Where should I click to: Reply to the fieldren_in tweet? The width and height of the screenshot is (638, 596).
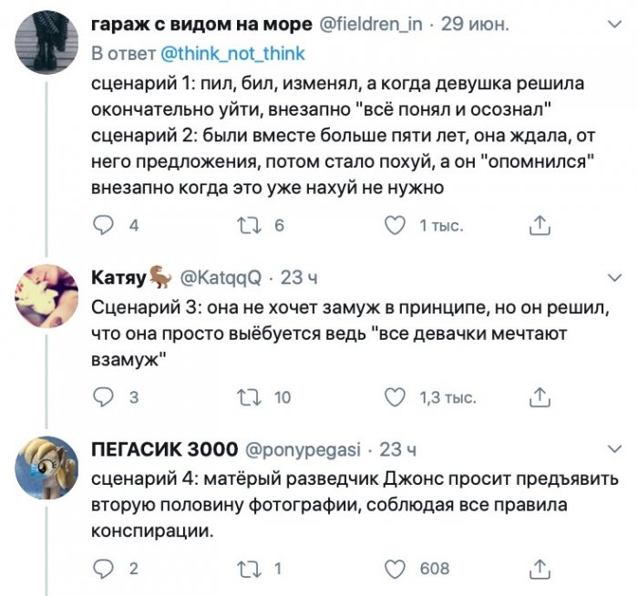coord(107,225)
